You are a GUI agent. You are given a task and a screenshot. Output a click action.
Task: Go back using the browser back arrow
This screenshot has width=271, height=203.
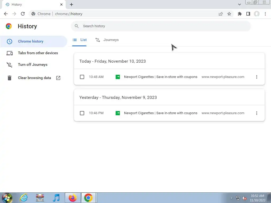tap(6, 14)
